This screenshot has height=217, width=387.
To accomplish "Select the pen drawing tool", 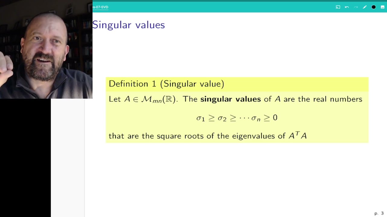I will click(x=365, y=7).
